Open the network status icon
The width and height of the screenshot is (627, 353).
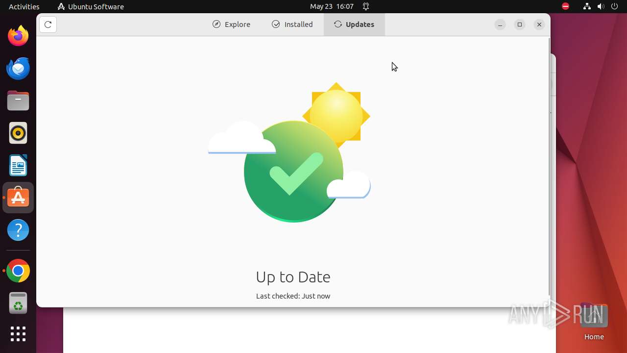tap(587, 6)
